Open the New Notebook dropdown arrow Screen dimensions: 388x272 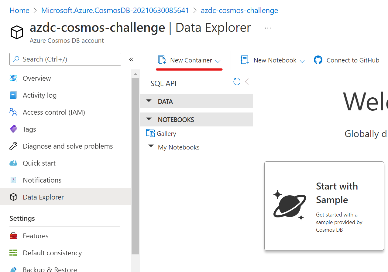pyautogui.click(x=303, y=60)
